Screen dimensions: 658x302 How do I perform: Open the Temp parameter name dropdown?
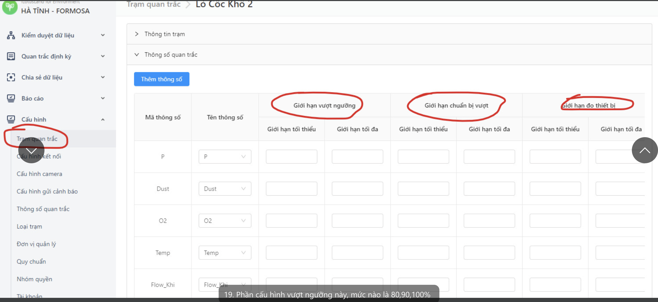pos(225,253)
